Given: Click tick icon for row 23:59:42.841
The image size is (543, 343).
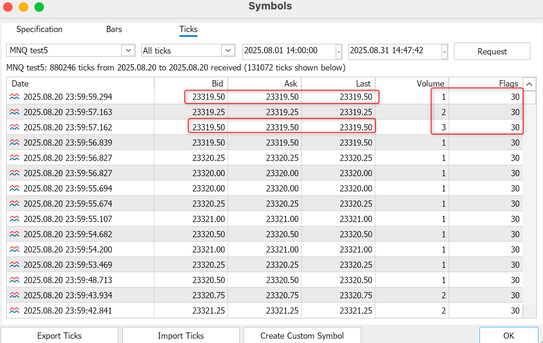Looking at the screenshot, I should [14, 311].
